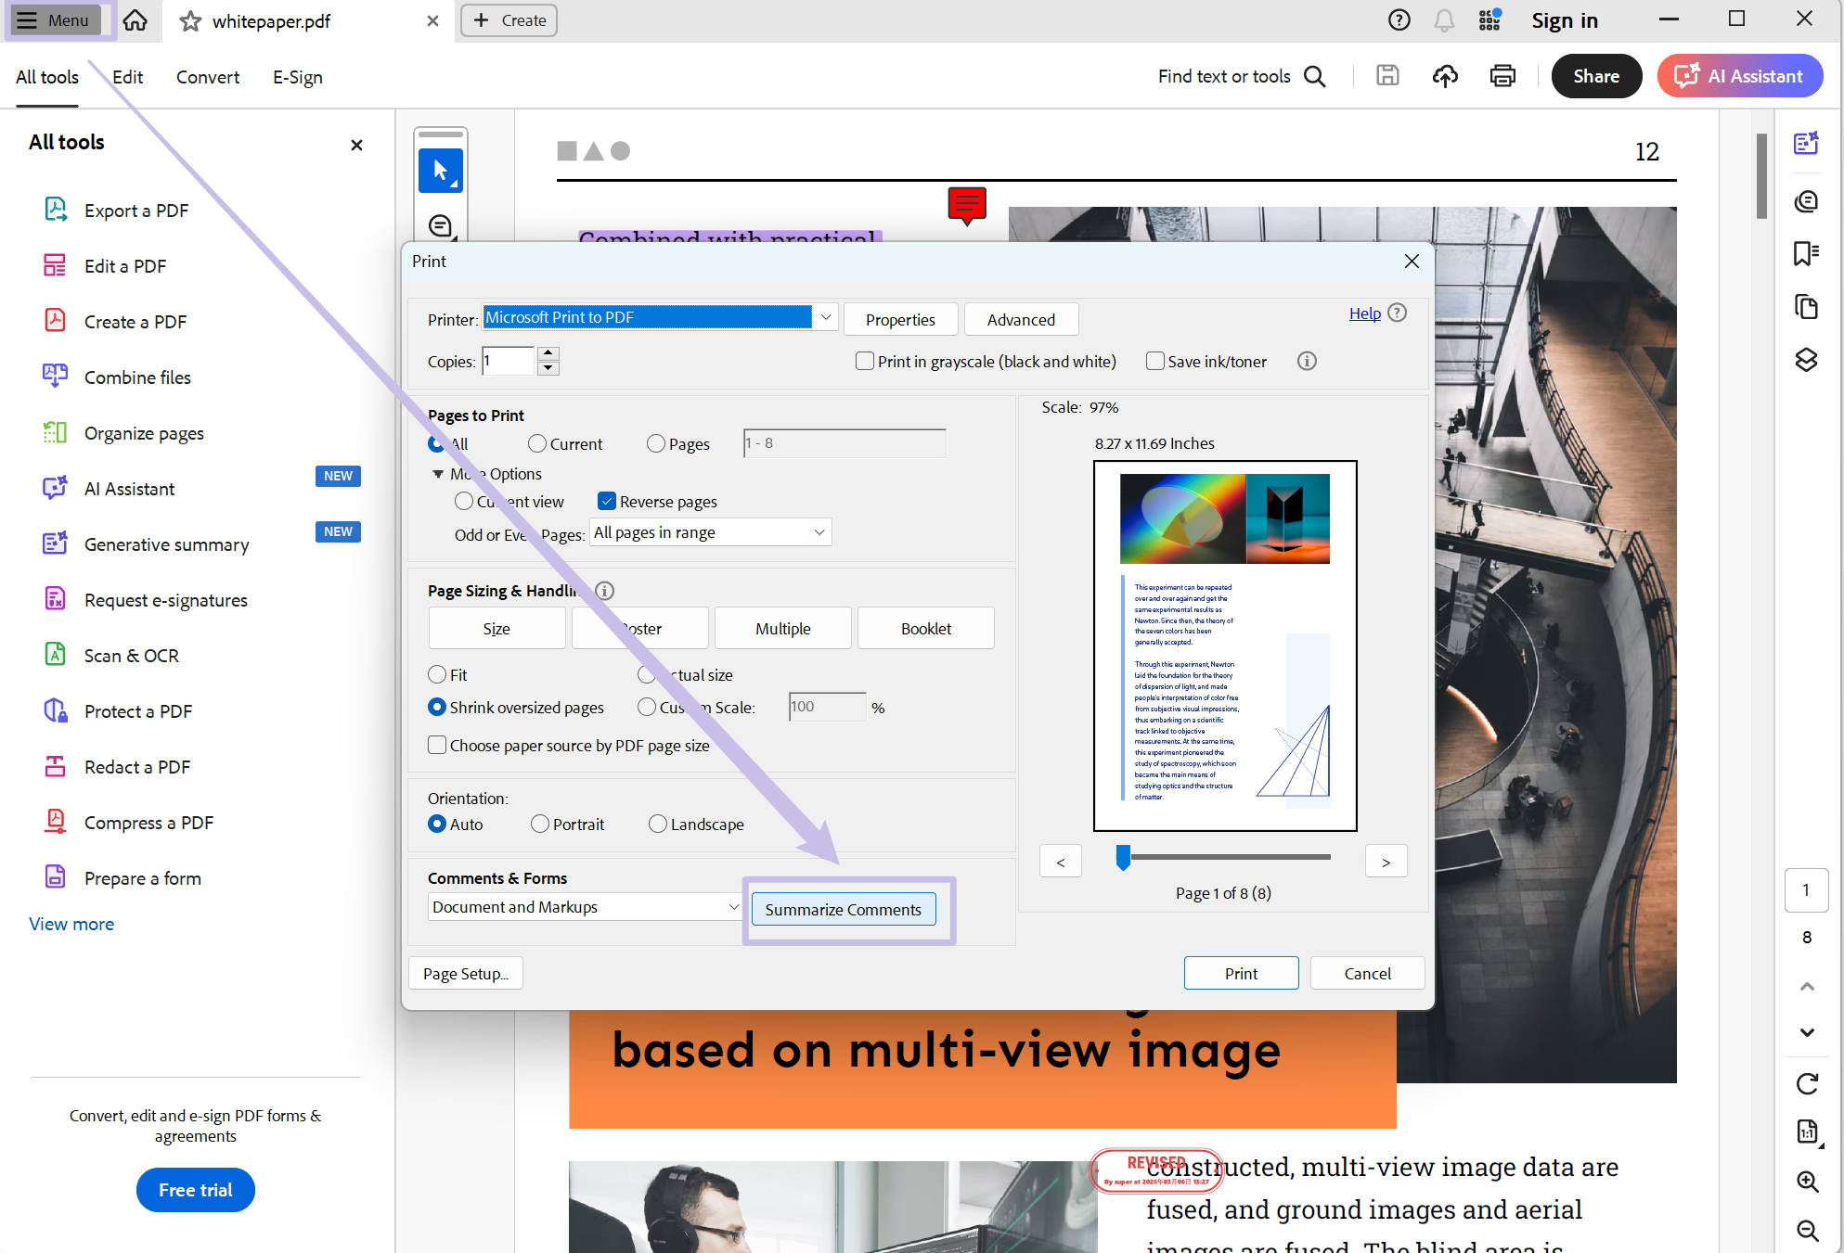This screenshot has width=1844, height=1253.
Task: Click the printer icon in toolbar
Action: (1502, 76)
